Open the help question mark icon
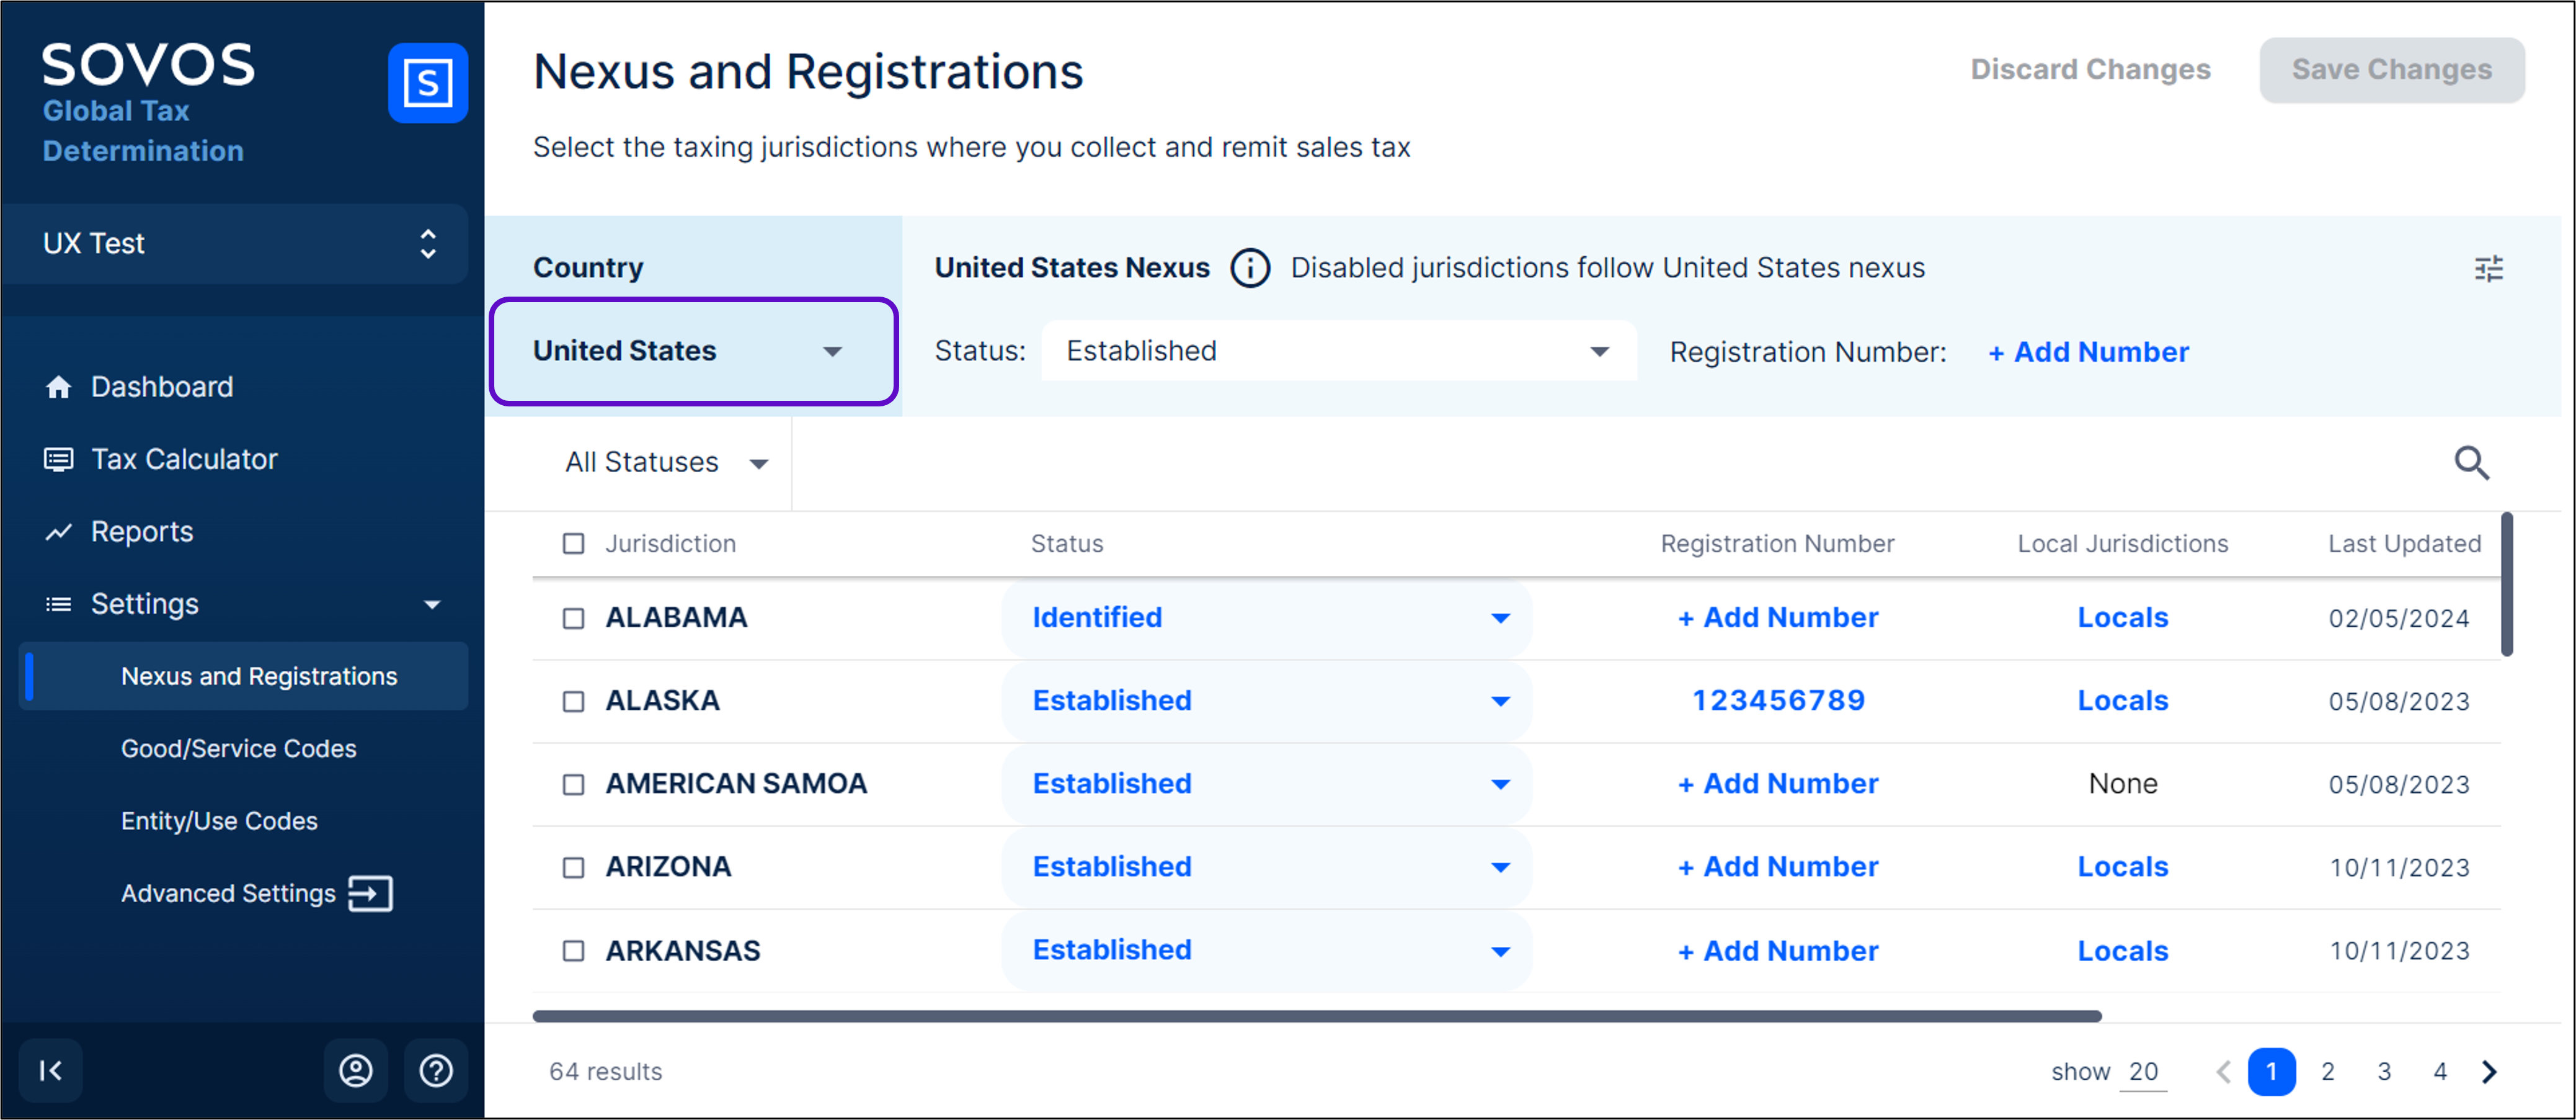The height and width of the screenshot is (1120, 2576). point(436,1070)
